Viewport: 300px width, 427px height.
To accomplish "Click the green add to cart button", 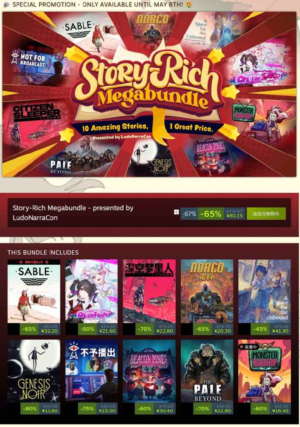I will [266, 214].
